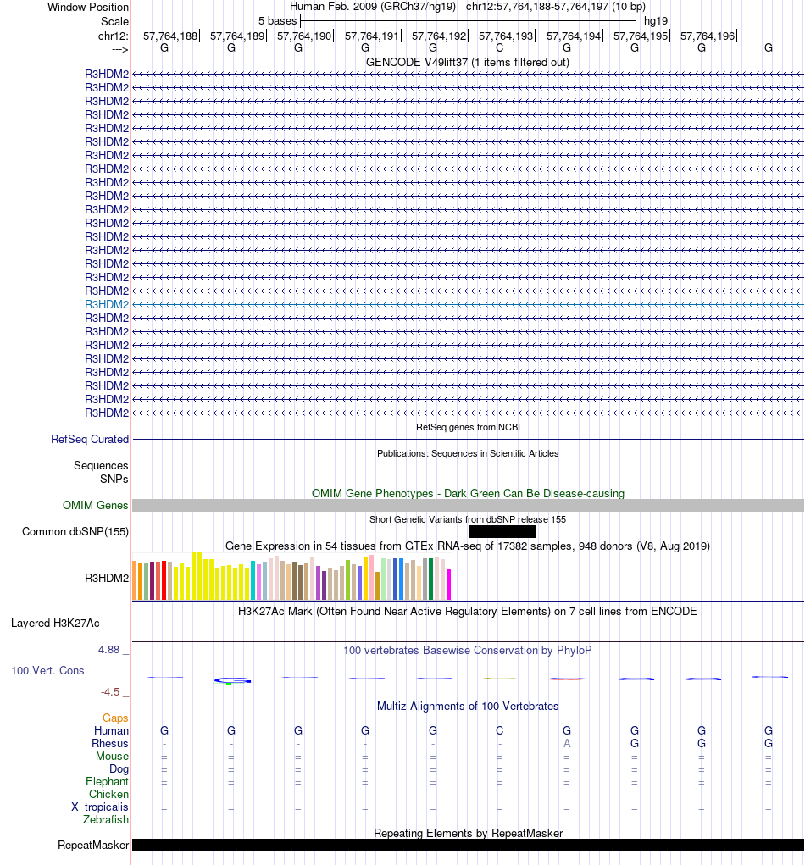This screenshot has height=865, width=805.
Task: Open the GTEx Gene Expression track title
Action: click(468, 546)
